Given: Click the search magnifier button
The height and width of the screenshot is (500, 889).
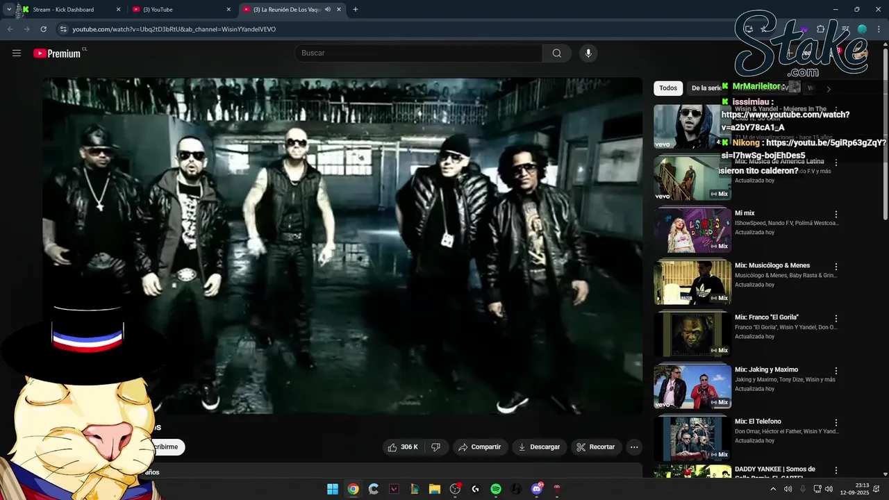Looking at the screenshot, I should pos(557,53).
